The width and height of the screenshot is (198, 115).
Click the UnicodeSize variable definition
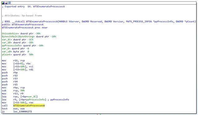tap(21, 34)
